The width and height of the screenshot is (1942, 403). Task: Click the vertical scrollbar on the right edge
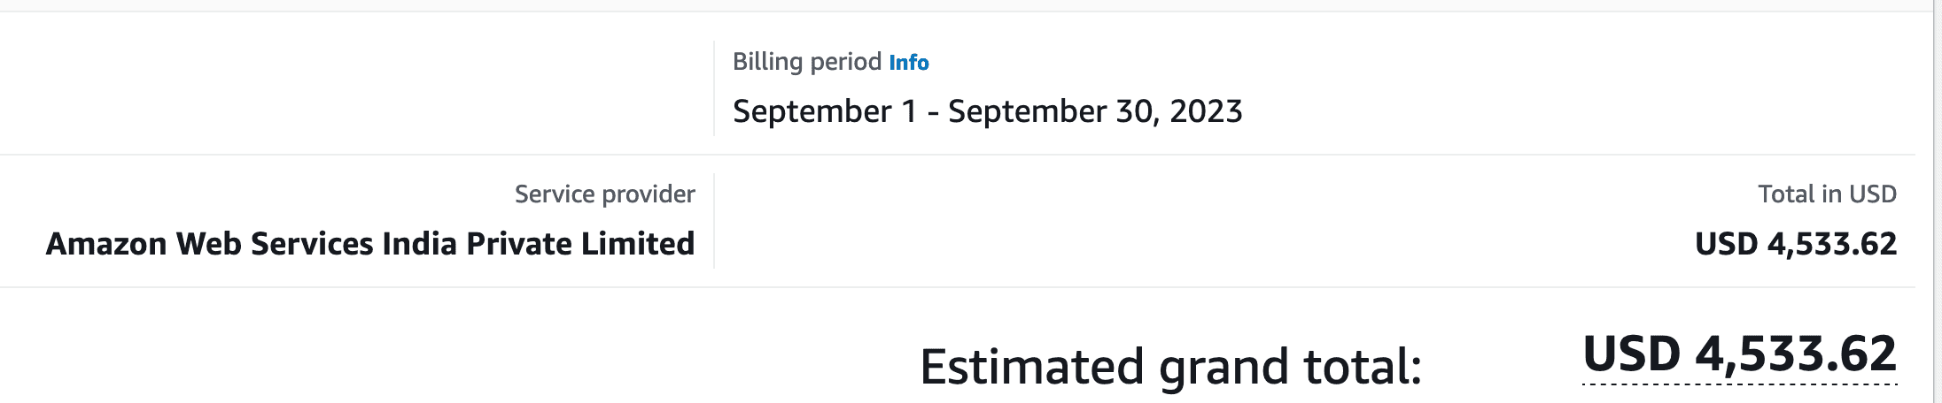point(1938,201)
